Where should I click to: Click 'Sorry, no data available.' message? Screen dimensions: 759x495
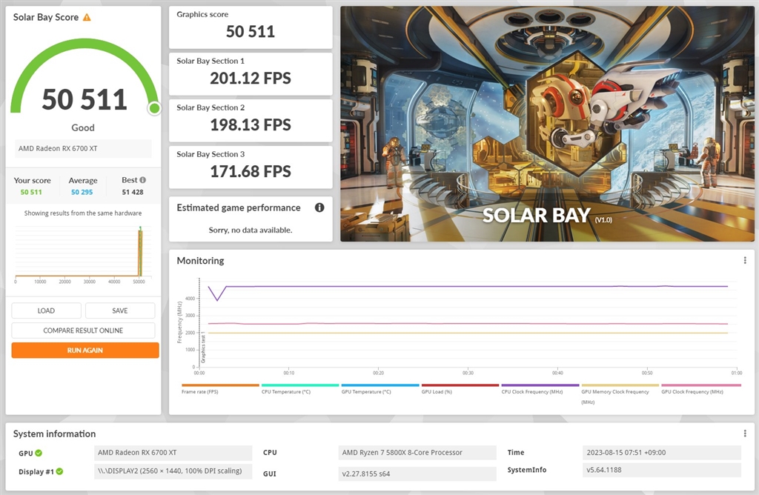(x=251, y=230)
